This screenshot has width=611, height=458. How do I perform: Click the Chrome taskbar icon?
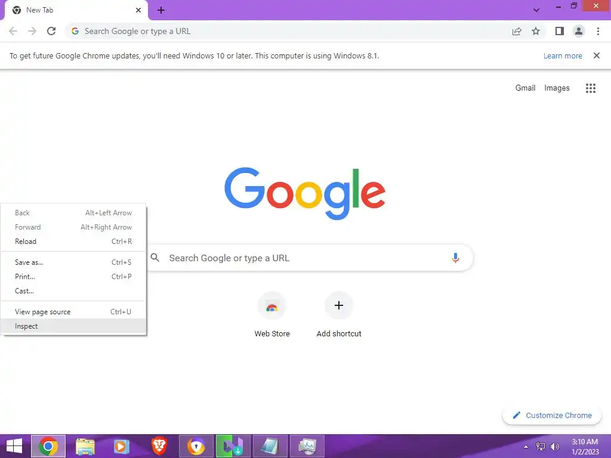coord(48,446)
